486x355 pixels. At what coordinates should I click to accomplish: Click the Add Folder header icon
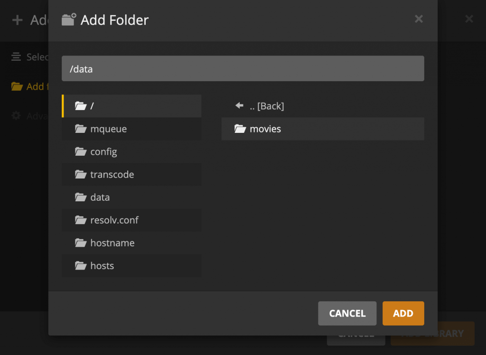(x=69, y=20)
